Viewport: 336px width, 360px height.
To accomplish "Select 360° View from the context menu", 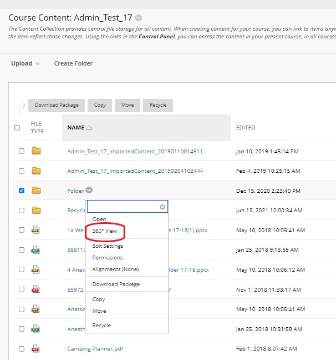I will click(x=104, y=231).
